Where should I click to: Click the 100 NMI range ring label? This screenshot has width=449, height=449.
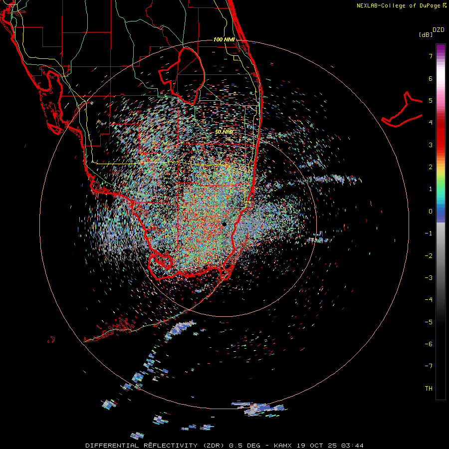coord(224,39)
